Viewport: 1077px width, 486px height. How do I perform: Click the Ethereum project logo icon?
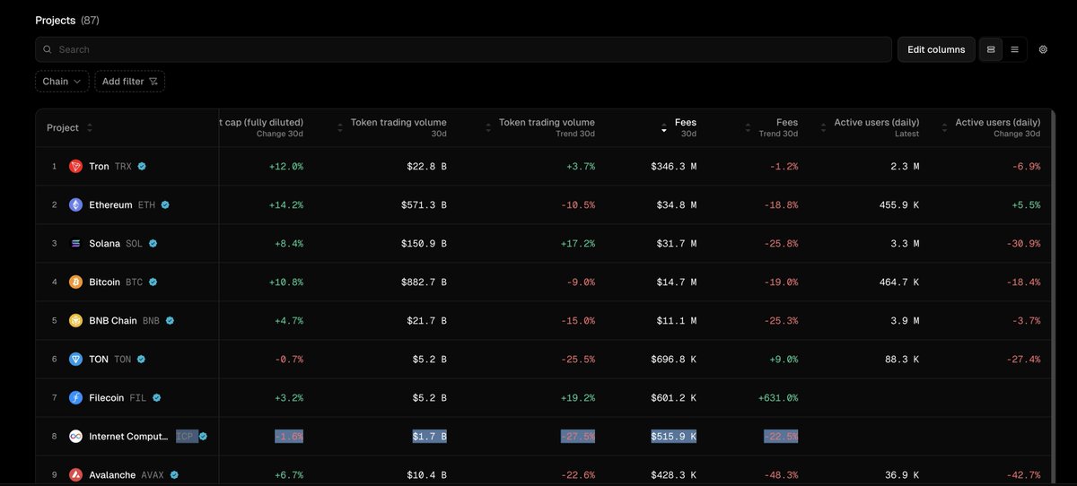[75, 204]
